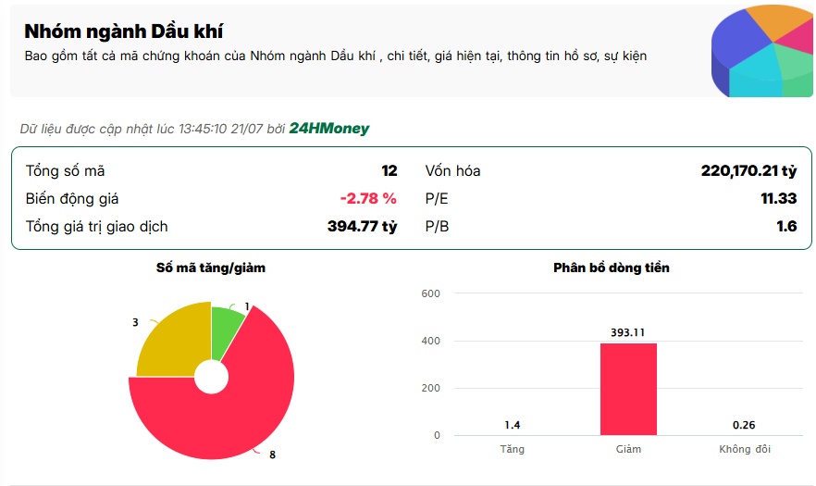Select the red declining segment of donut chart

coord(224,417)
